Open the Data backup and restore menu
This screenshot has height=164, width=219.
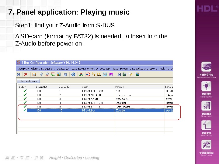[x=143, y=69]
